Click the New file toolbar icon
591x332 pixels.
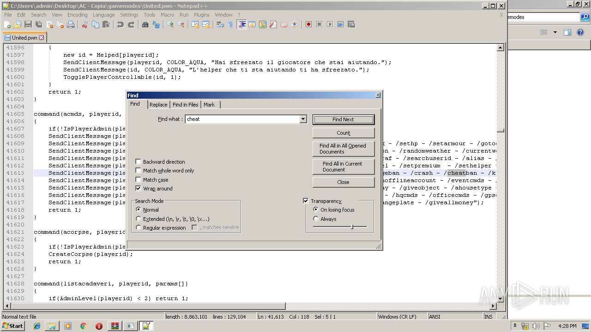tap(7, 24)
